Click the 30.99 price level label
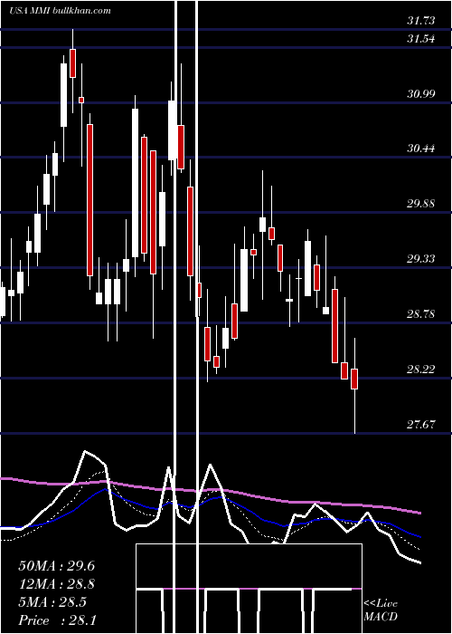This screenshot has width=452, height=634. coord(421,94)
